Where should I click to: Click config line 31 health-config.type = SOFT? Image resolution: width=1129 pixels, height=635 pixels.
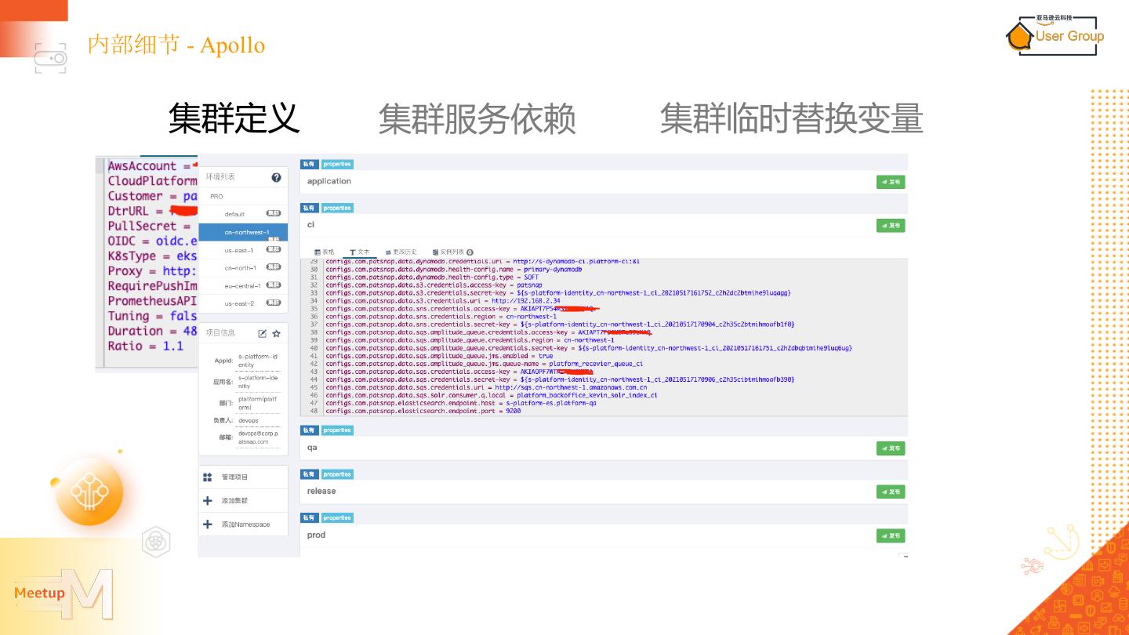tap(432, 277)
